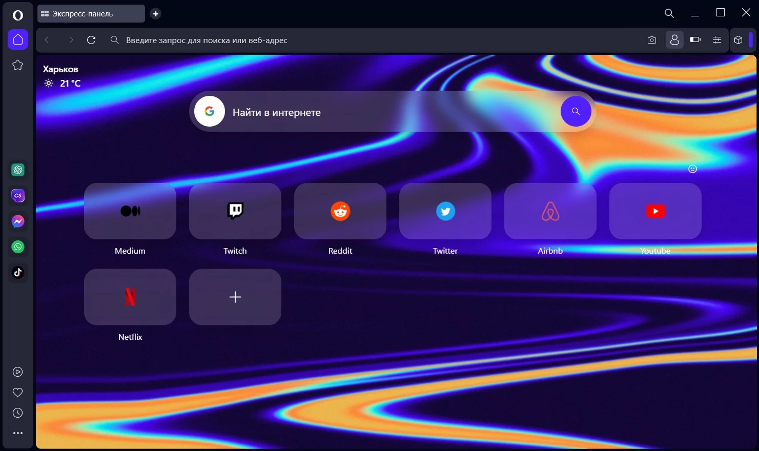Click the Google logo in the search box
Viewport: 759px width, 451px height.
click(x=210, y=111)
